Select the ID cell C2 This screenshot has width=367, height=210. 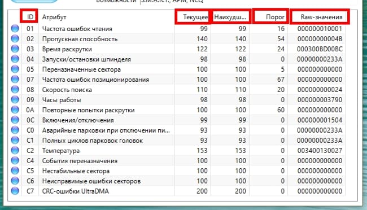point(30,151)
